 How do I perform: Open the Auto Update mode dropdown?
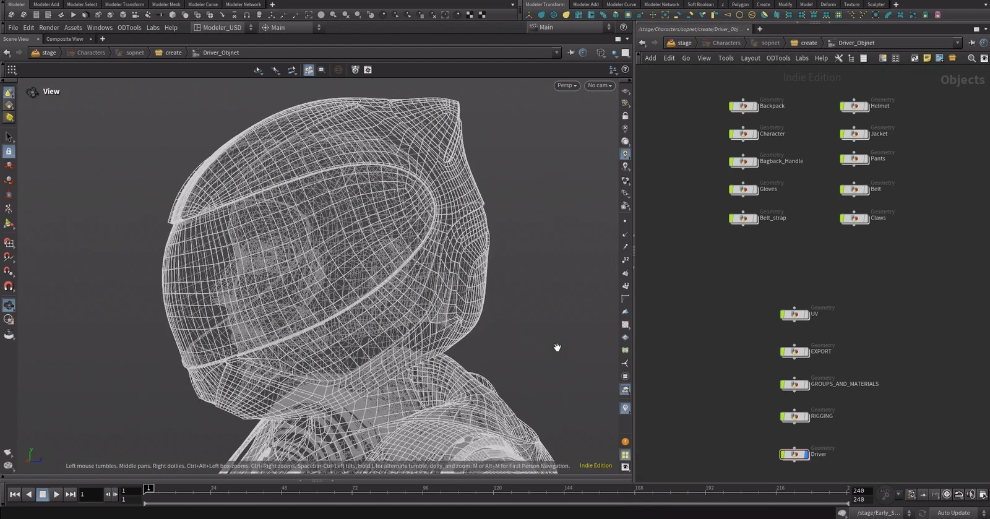[x=960, y=513]
